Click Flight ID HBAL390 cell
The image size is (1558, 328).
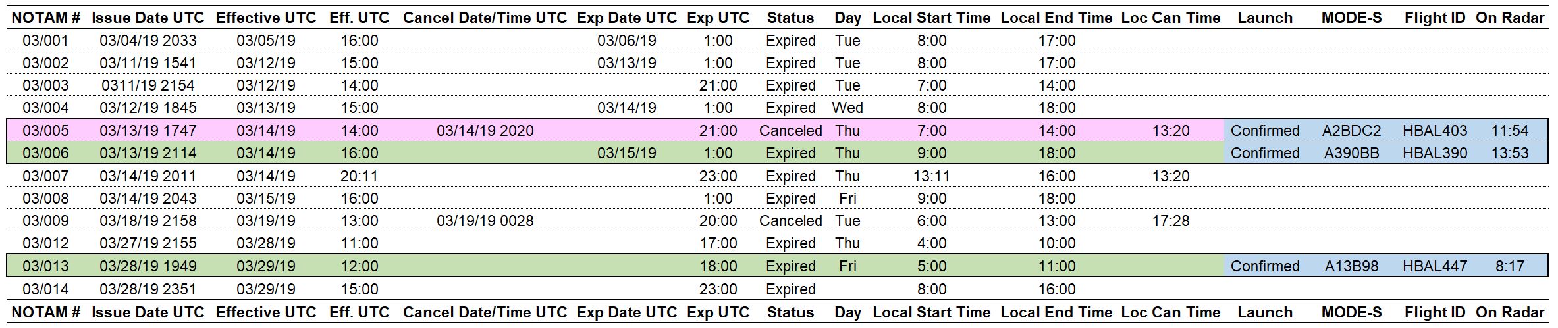click(x=1435, y=153)
